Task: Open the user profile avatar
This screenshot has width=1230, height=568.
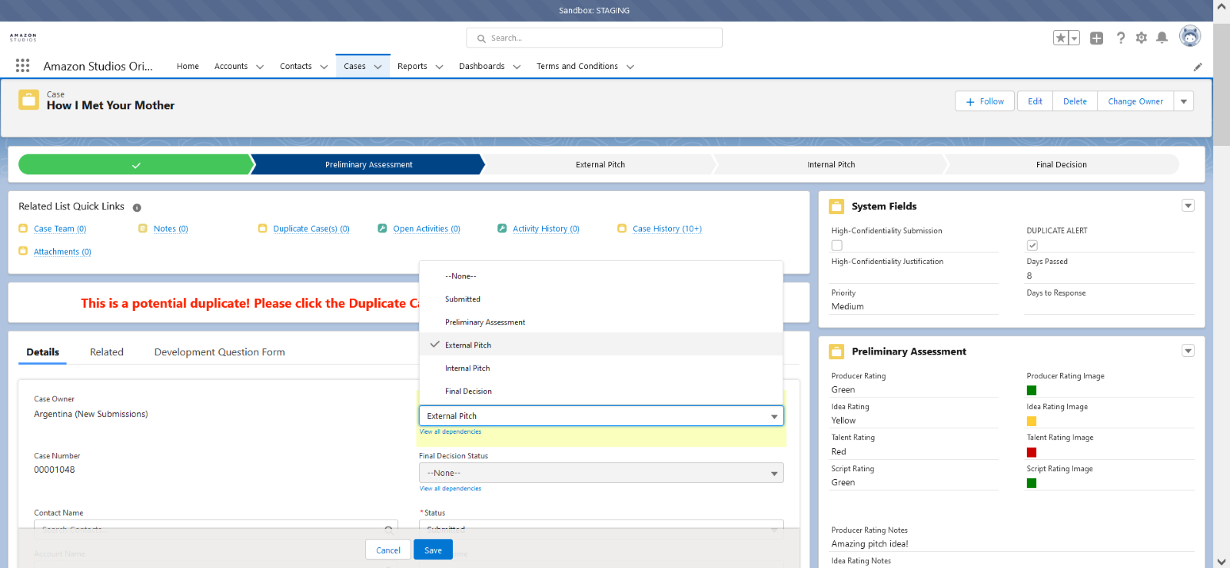Action: [1190, 36]
